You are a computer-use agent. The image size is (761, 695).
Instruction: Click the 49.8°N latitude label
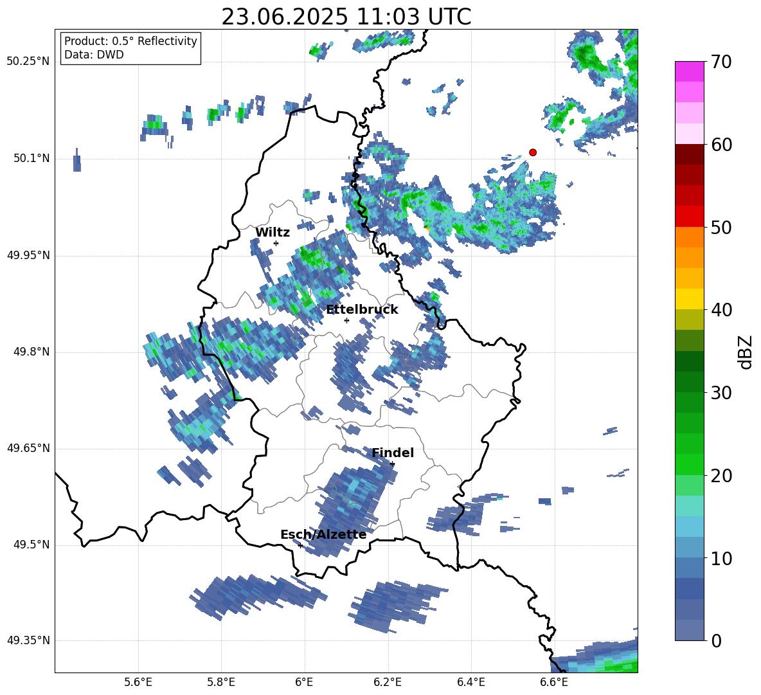click(31, 352)
